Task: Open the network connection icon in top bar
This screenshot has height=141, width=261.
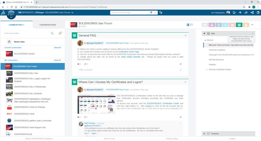Action: (x=252, y=13)
